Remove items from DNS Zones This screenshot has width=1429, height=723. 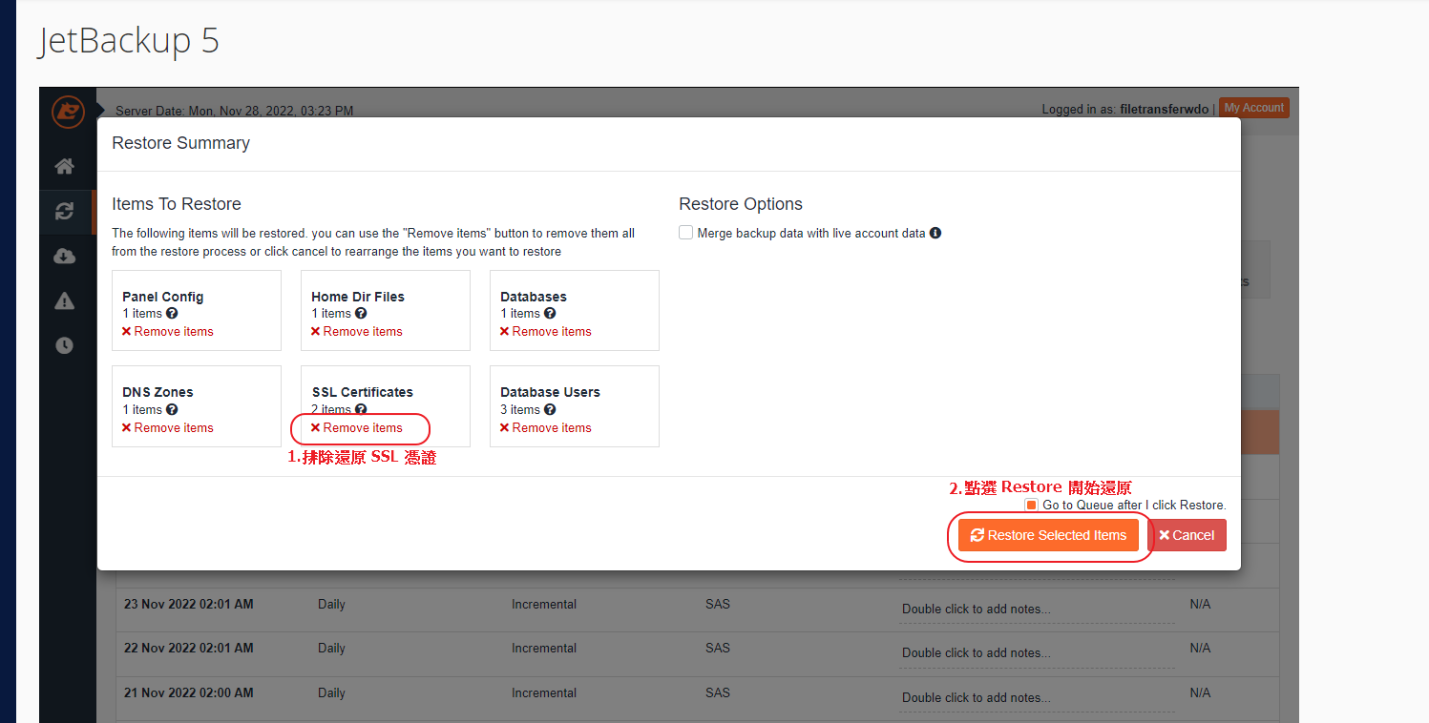[x=168, y=427]
